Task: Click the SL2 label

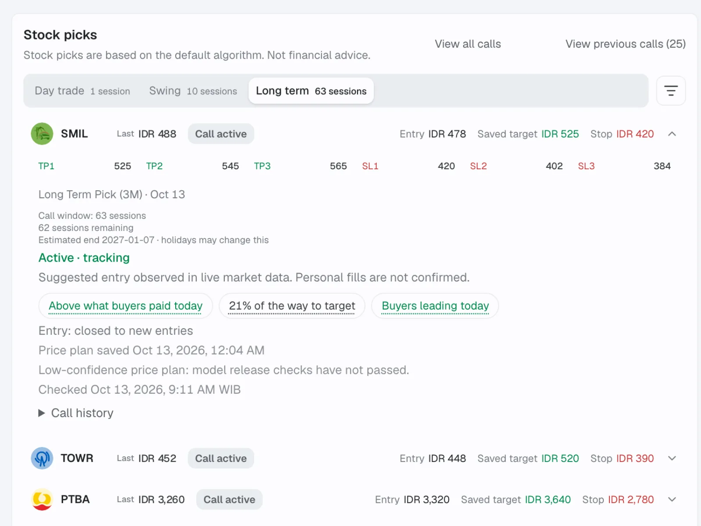Action: [478, 166]
